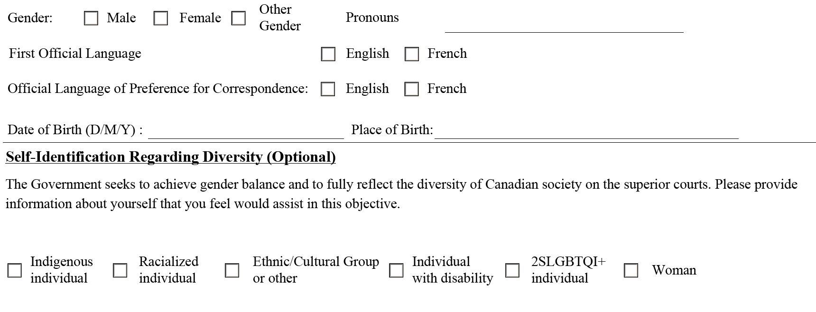Click the Self-Identification Regarding Diversity heading

point(171,157)
